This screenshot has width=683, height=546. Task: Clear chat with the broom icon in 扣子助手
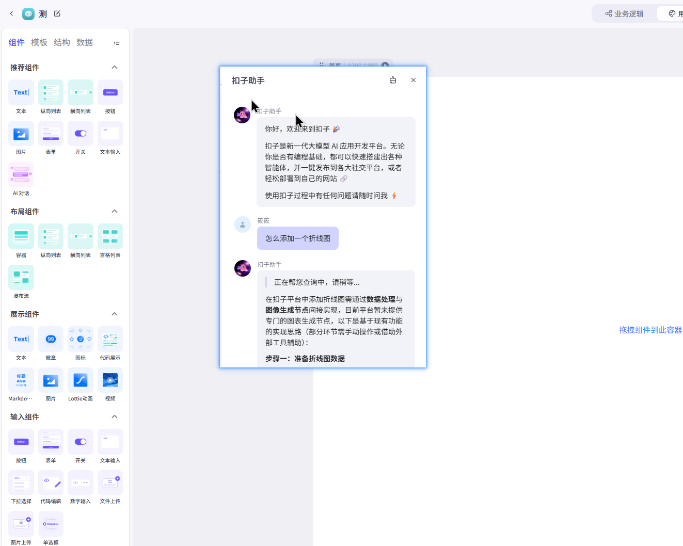(x=393, y=80)
